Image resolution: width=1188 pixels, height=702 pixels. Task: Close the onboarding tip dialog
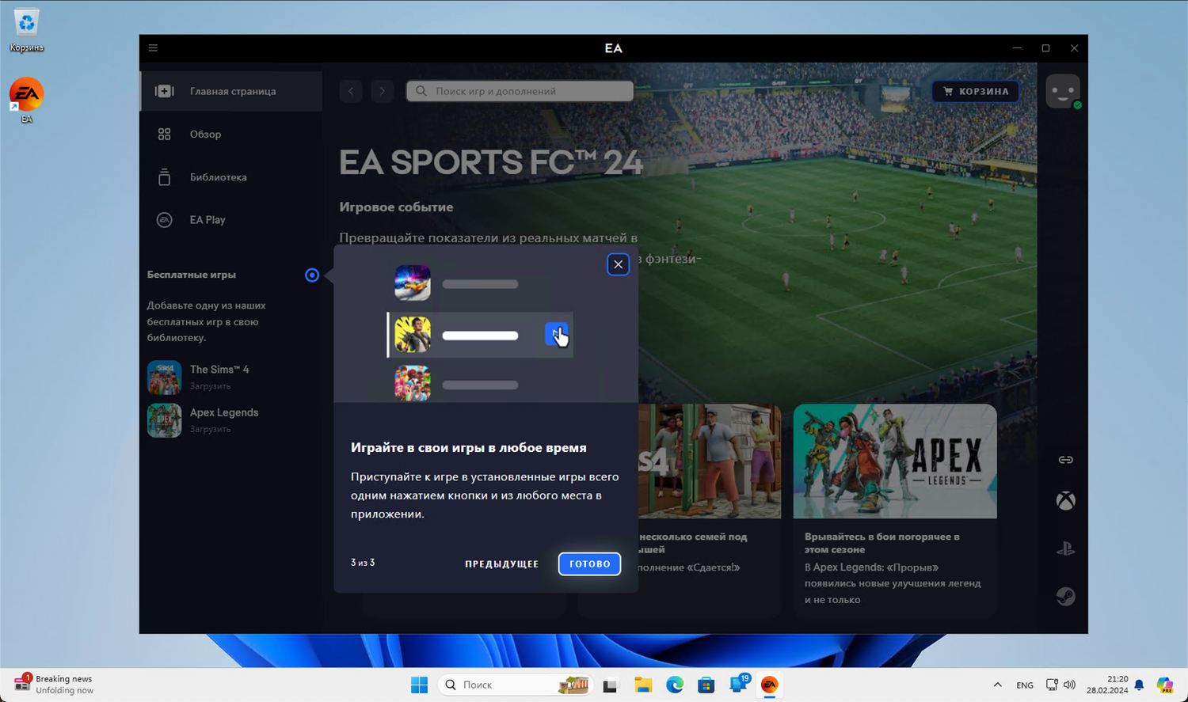[619, 264]
